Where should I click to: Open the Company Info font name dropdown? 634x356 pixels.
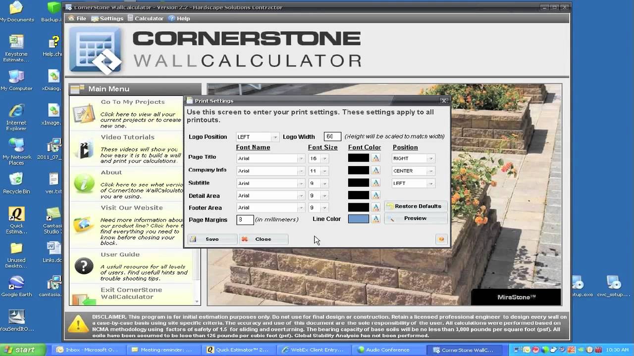coord(301,171)
